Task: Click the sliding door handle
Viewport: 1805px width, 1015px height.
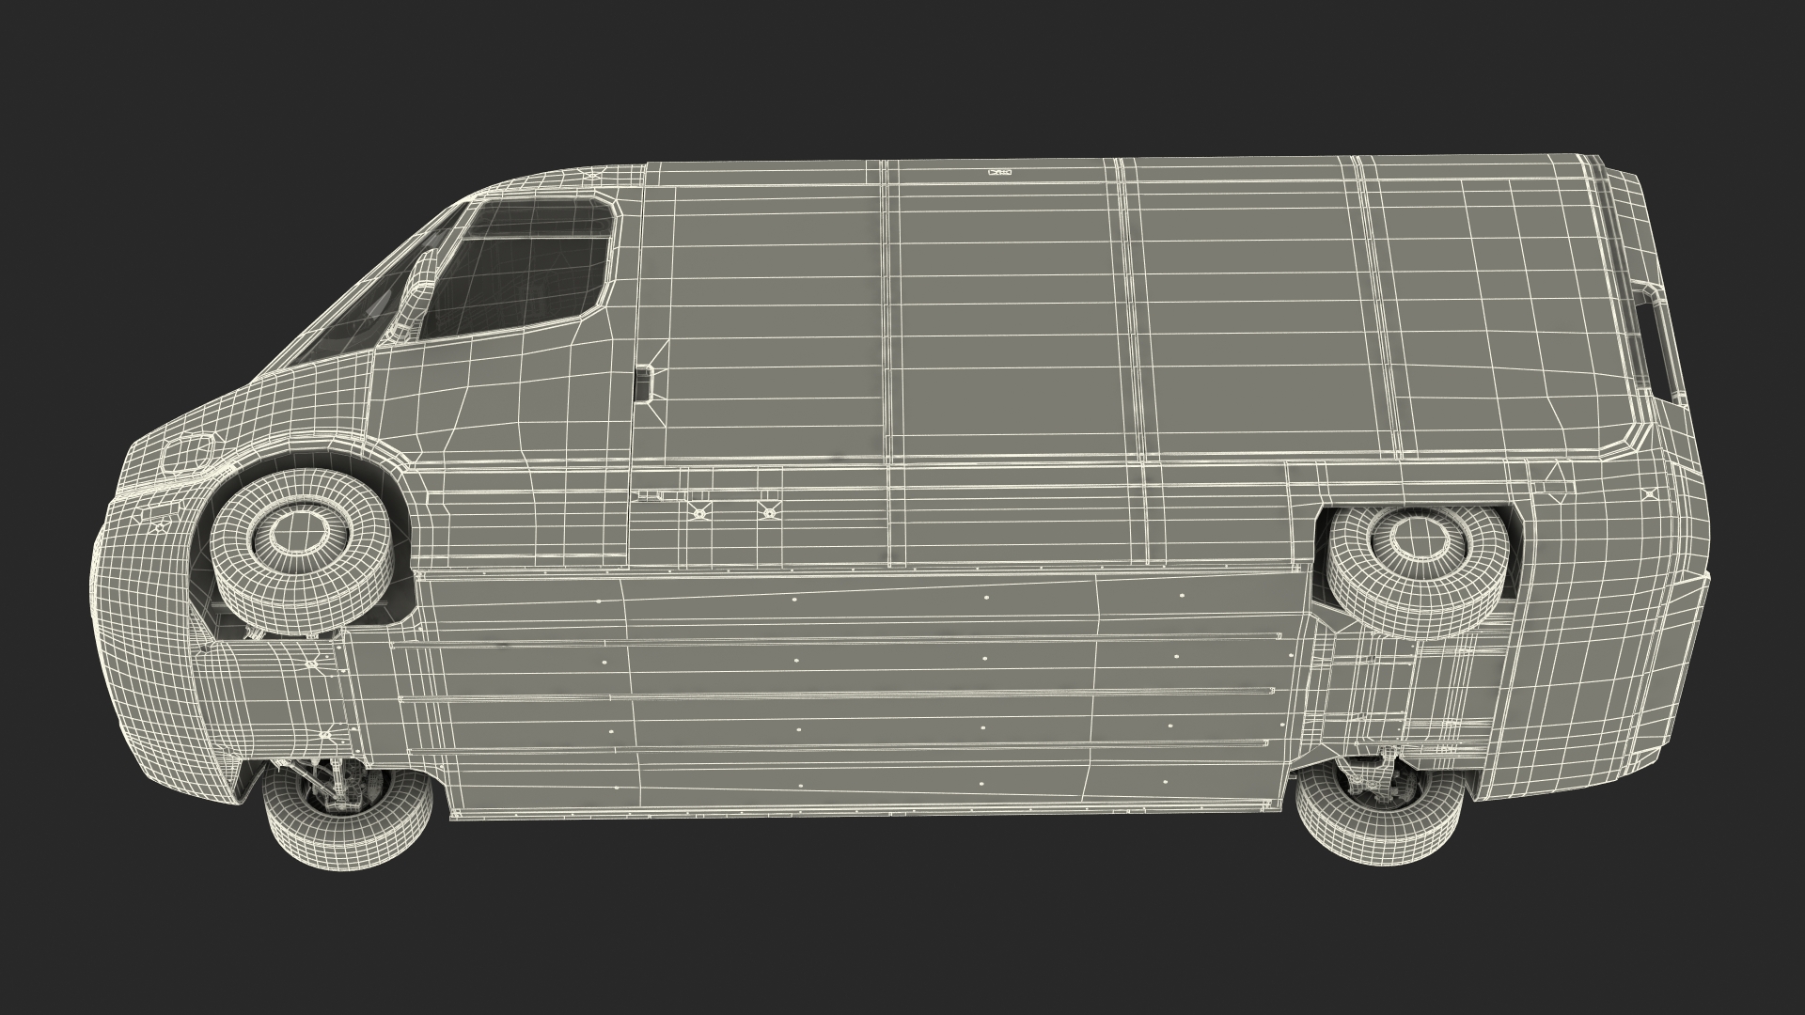Action: click(x=644, y=383)
